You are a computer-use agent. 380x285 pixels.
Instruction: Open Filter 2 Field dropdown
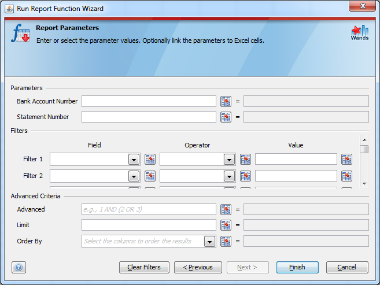tap(134, 176)
